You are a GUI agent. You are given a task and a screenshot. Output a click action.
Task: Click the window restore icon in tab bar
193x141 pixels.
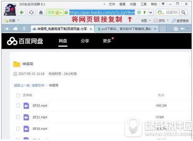click(176, 29)
